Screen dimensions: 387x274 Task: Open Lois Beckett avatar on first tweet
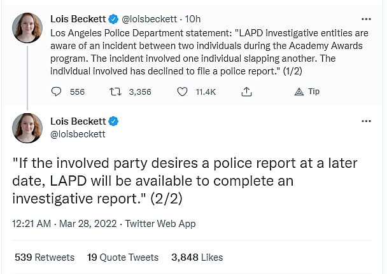[x=27, y=27]
